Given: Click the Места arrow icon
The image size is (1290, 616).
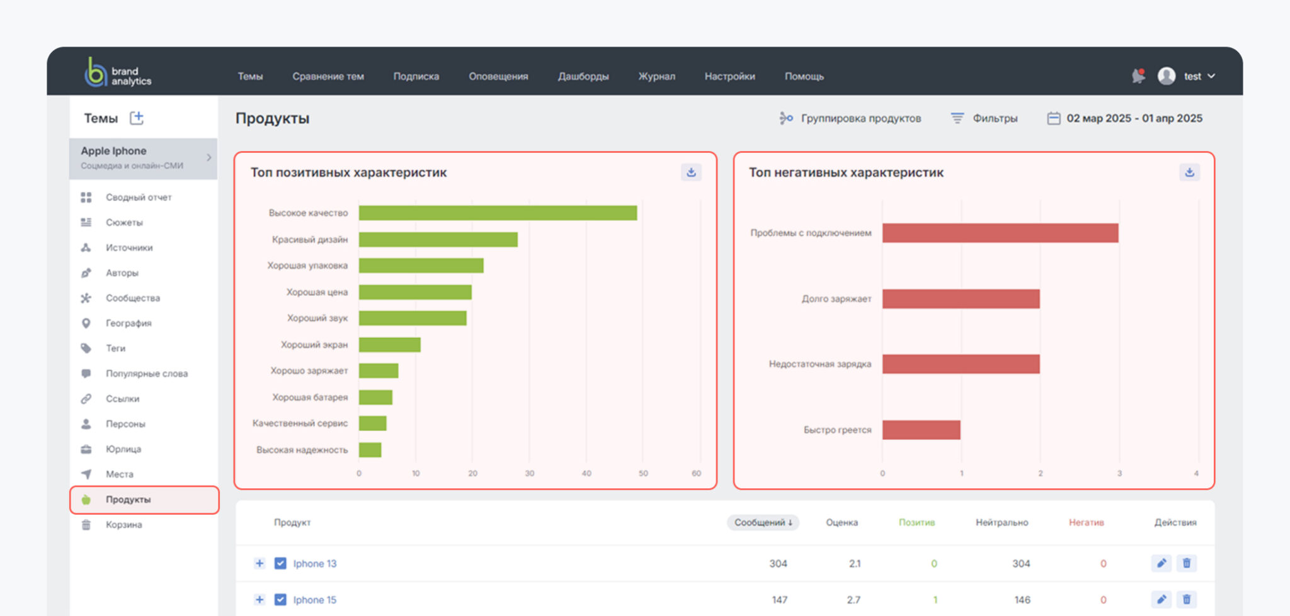Looking at the screenshot, I should click(x=86, y=474).
